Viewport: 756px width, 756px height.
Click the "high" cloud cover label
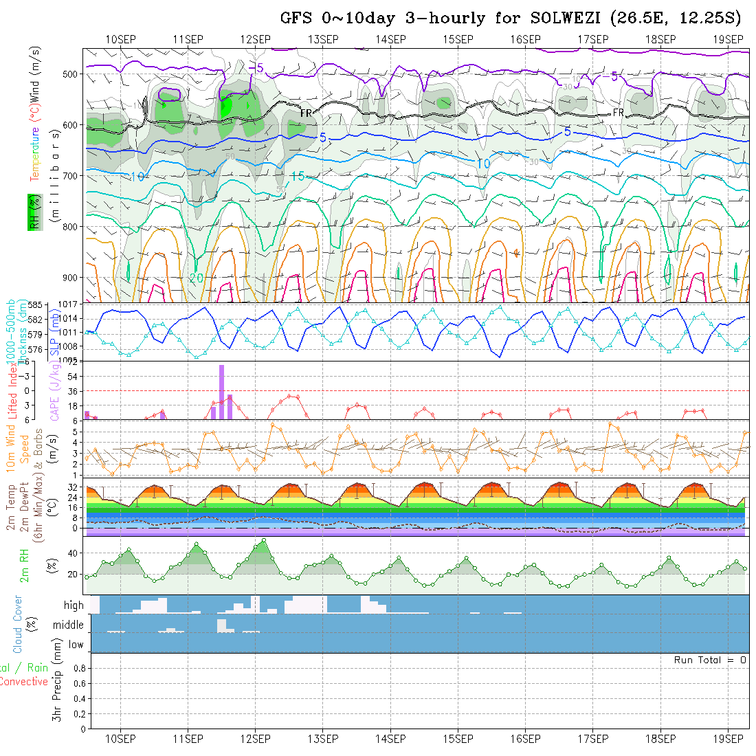click(x=74, y=605)
